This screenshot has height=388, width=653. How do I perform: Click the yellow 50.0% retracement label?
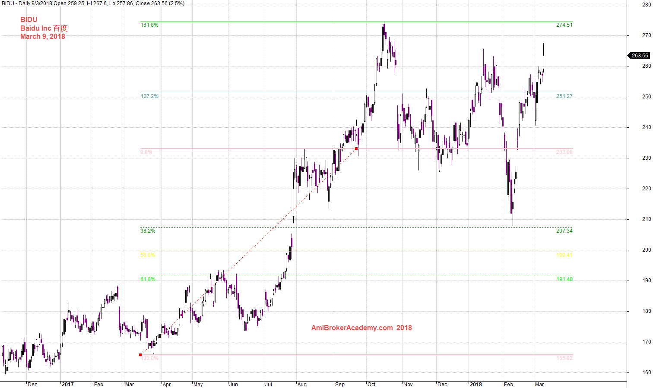point(148,255)
